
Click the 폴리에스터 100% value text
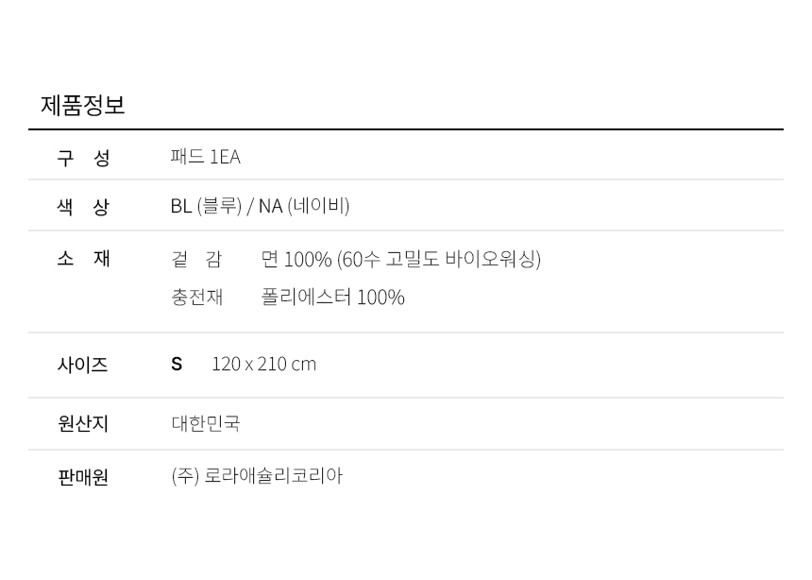(x=332, y=298)
